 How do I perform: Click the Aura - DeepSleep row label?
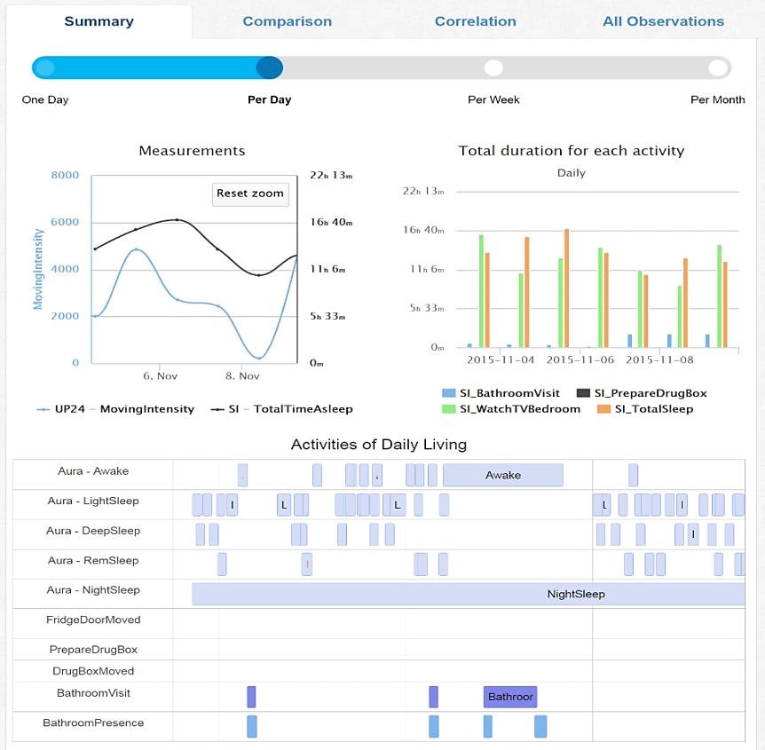click(x=93, y=531)
